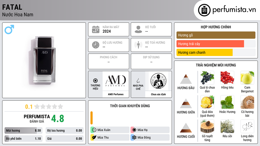Screen dimensions: 260x146
Task: Click the Hương cuối pyramid icon
Action: [186, 128]
